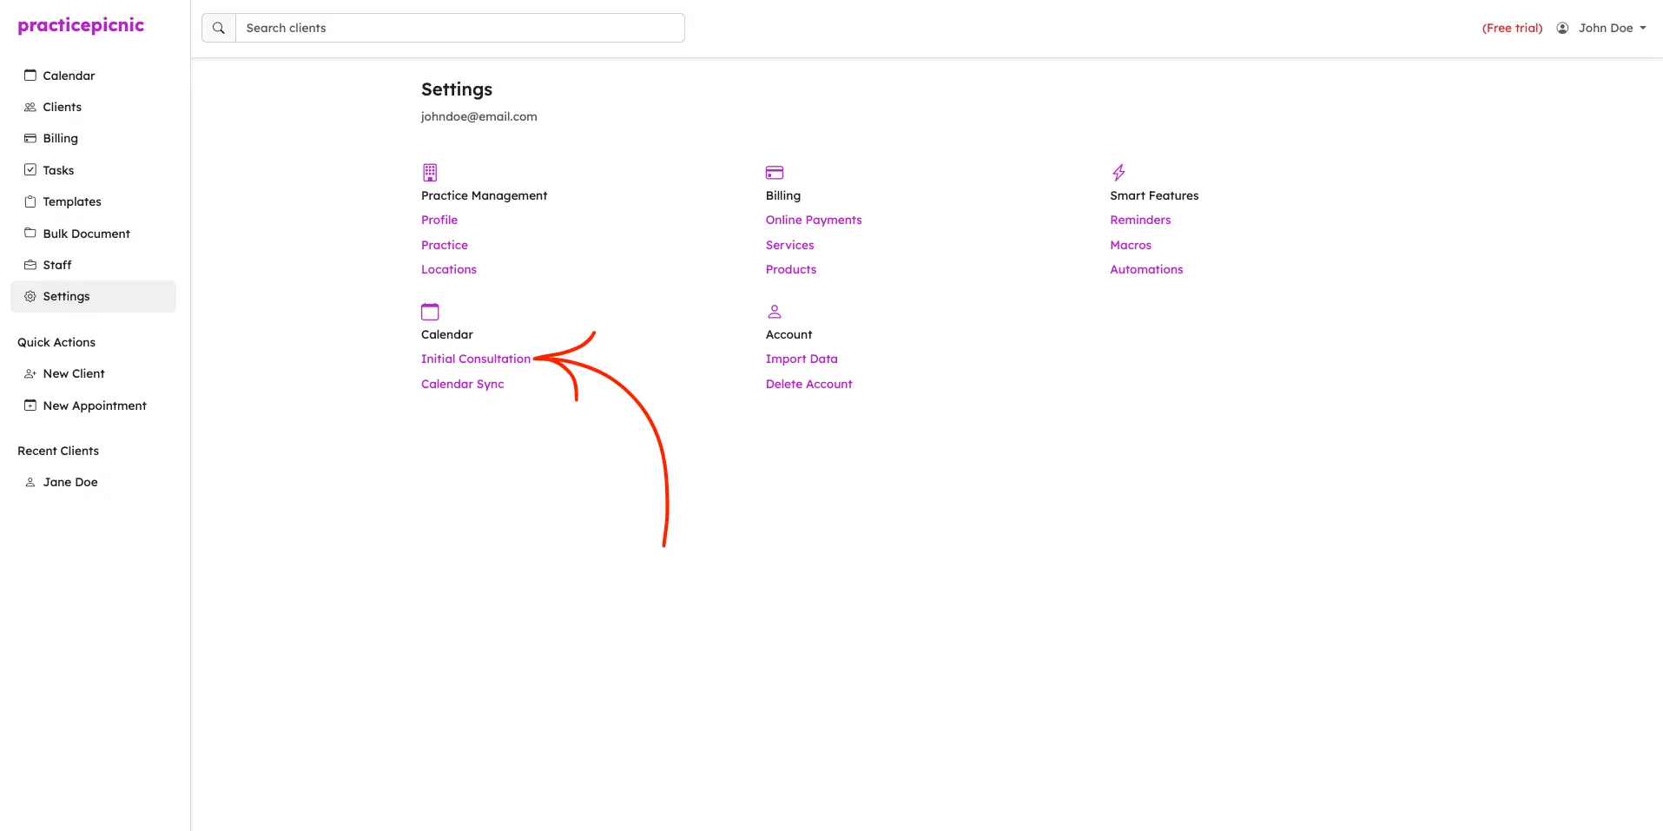The image size is (1663, 831).
Task: Click the John Doe user avatar icon
Action: click(x=1562, y=28)
